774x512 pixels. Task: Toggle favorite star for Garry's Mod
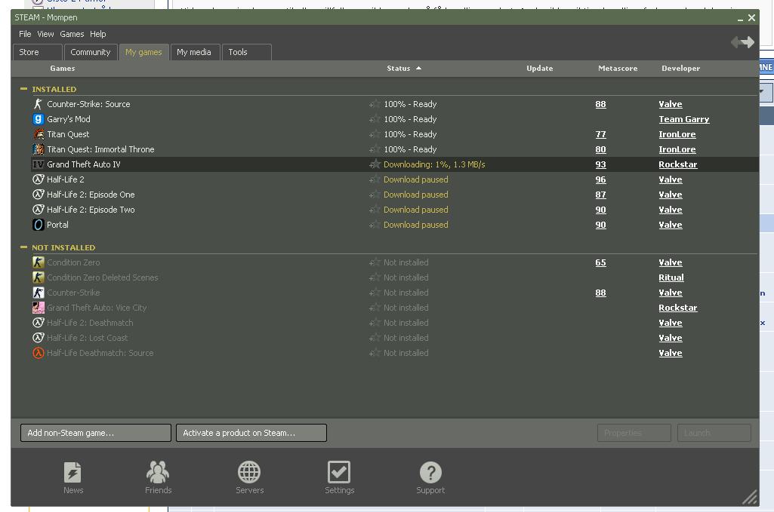click(x=375, y=119)
